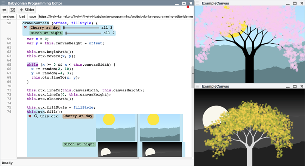Click the load button
The image size is (305, 166).
coord(22,16)
